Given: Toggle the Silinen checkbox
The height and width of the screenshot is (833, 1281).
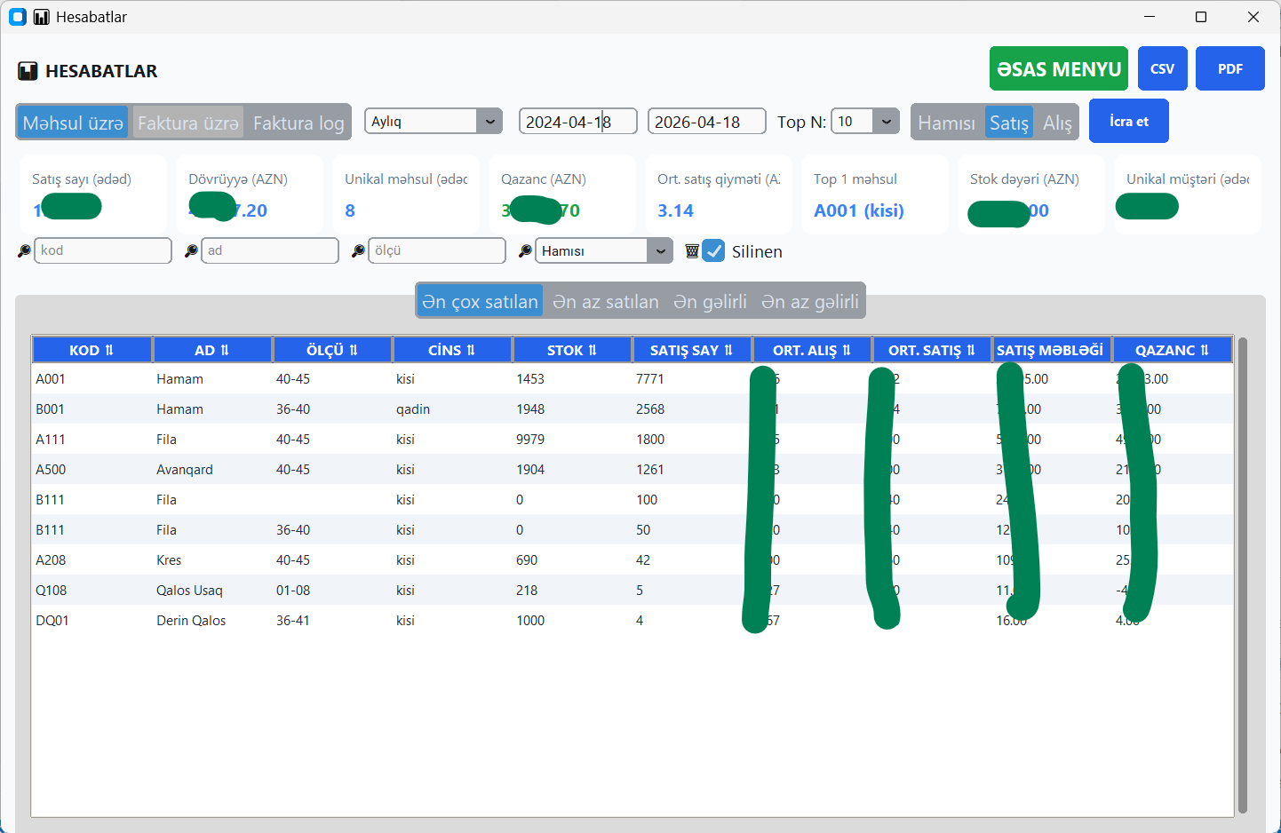Looking at the screenshot, I should point(714,251).
